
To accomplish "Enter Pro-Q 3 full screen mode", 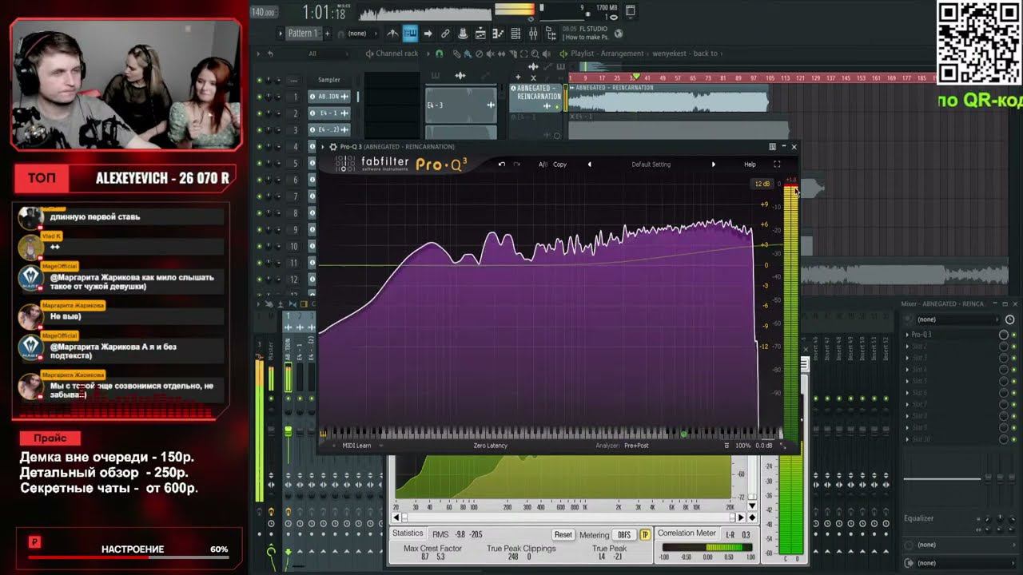I will coord(777,165).
